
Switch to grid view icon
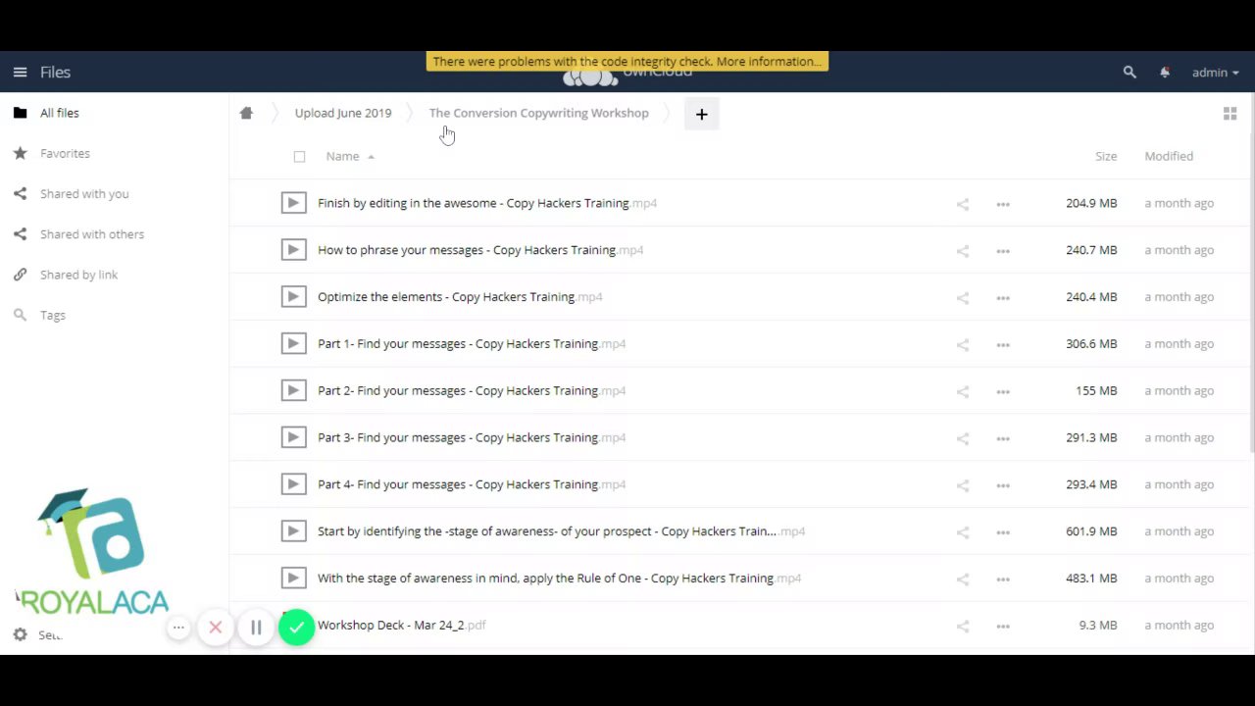click(1230, 114)
